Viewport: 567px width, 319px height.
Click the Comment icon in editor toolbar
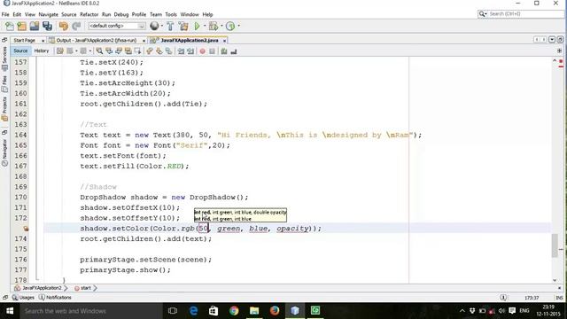[x=224, y=51]
